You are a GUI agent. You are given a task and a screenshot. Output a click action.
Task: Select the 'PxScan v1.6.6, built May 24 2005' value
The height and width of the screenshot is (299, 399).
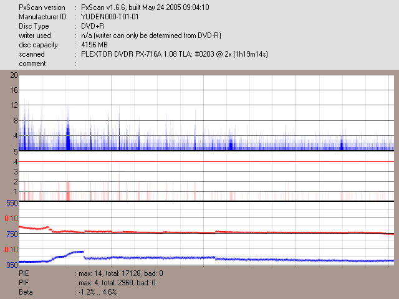click(x=145, y=7)
